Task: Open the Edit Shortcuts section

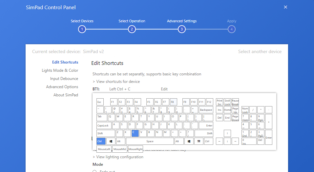Action: pyautogui.click(x=65, y=62)
